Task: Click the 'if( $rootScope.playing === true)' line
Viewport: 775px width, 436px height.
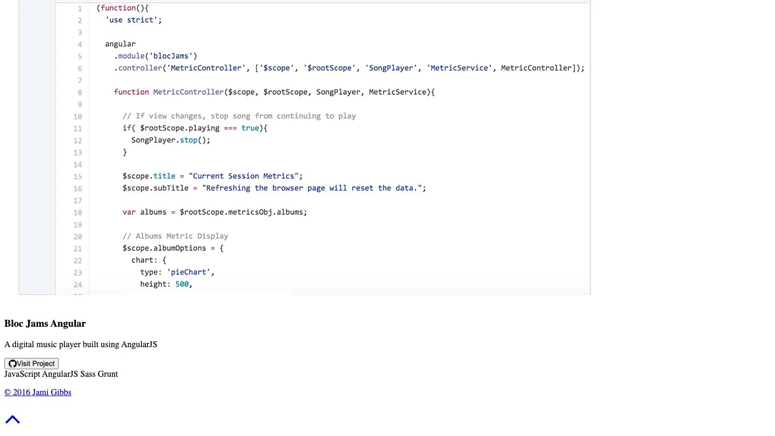Action: pyautogui.click(x=195, y=128)
